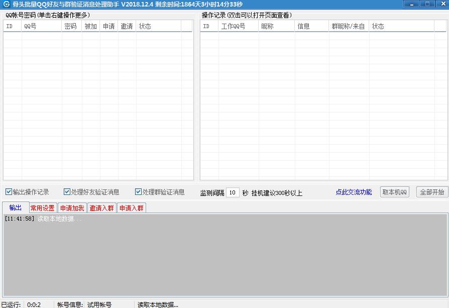Select the 申请加我 tab
Screen dimensions: 449x308
(x=72, y=208)
